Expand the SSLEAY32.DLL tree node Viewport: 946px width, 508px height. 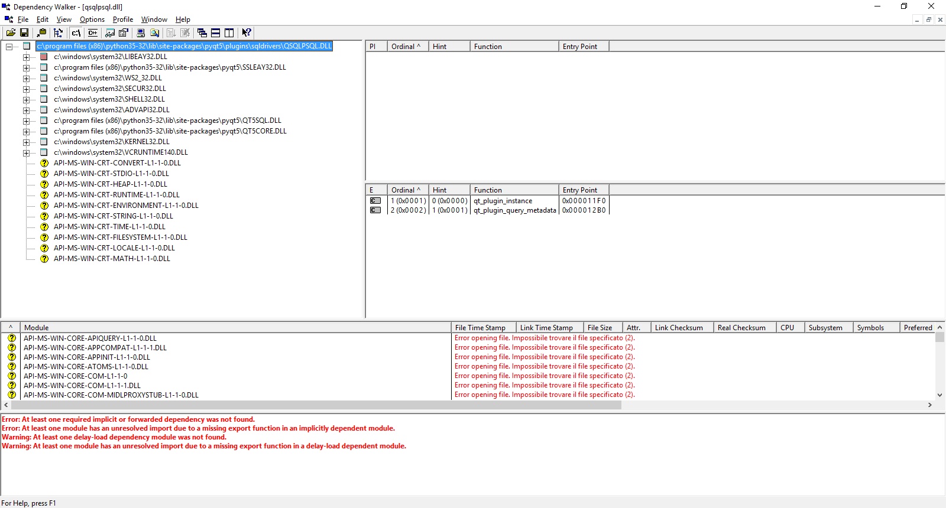[x=26, y=68]
